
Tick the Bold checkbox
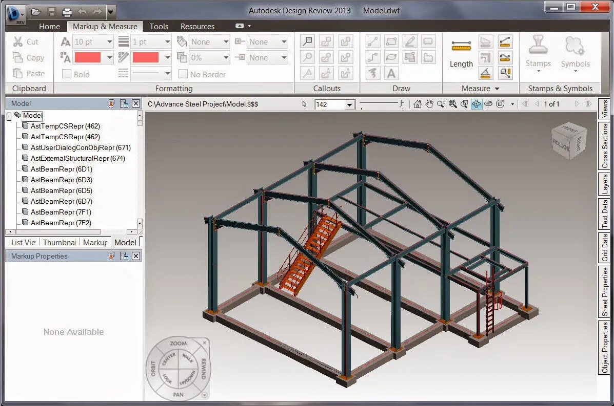pos(67,74)
